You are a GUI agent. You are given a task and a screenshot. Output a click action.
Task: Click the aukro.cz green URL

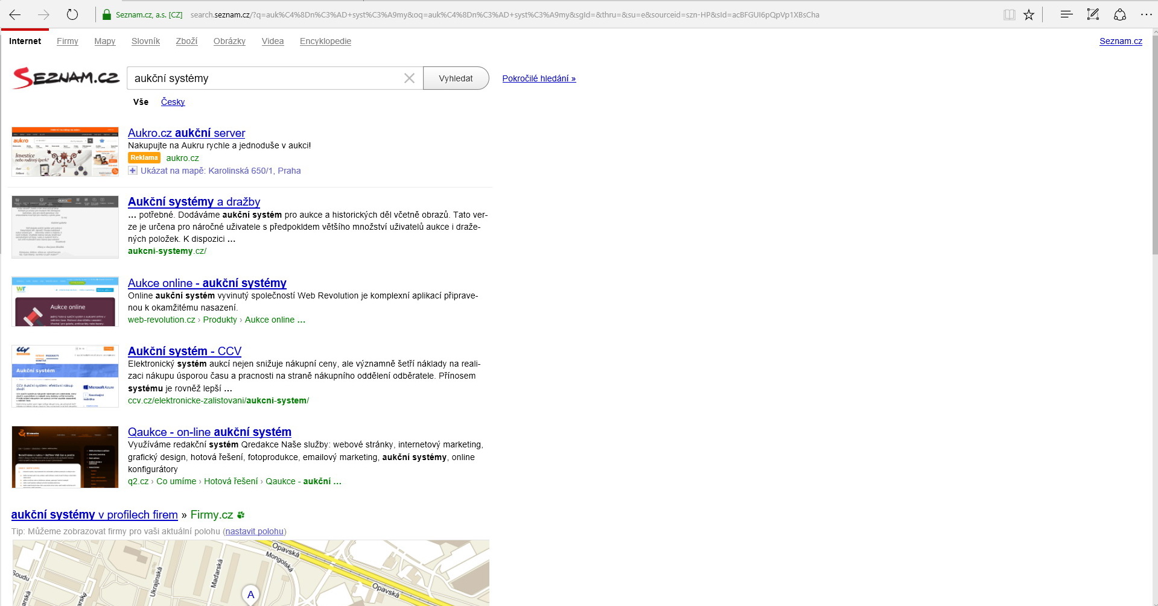tap(183, 158)
